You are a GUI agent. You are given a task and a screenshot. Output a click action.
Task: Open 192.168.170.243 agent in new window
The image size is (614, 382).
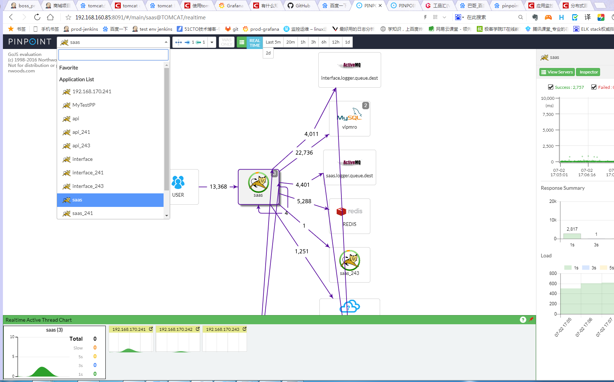pyautogui.click(x=244, y=329)
